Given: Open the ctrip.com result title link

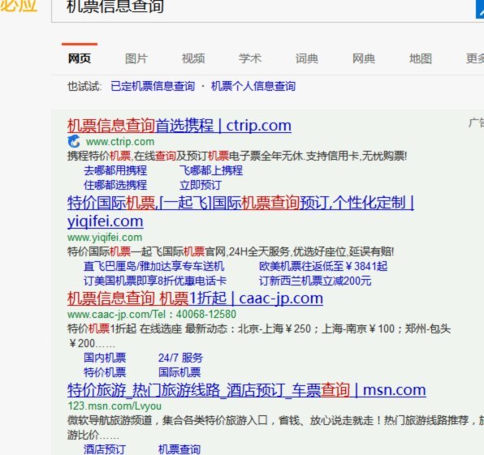Looking at the screenshot, I should pyautogui.click(x=179, y=126).
